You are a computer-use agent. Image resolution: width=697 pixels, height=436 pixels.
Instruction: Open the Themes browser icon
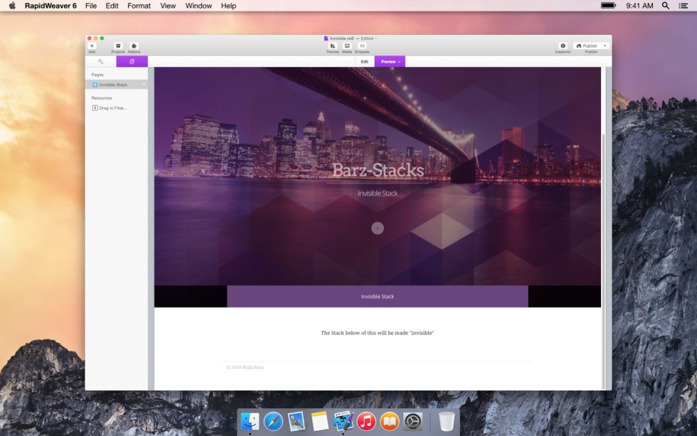tap(333, 46)
